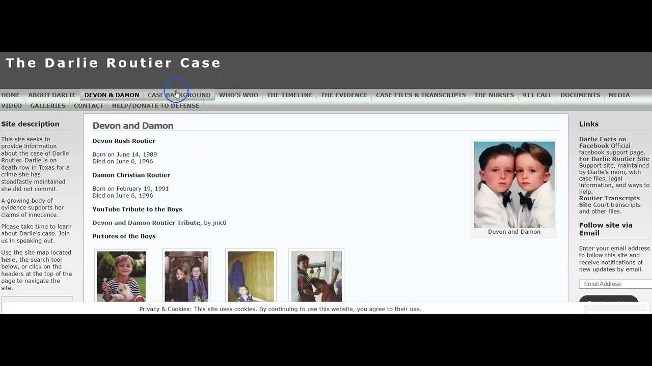Open THE EVIDENCE menu item
Screen dimensions: 652x366
pyautogui.click(x=344, y=95)
